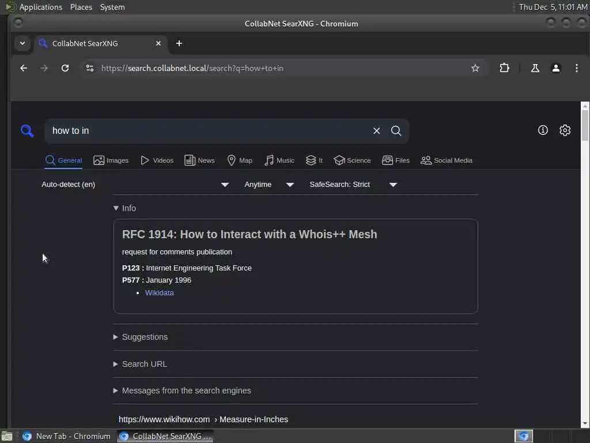Viewport: 590px width, 443px height.
Task: Click the SearXNG magnifier logo
Action: pos(27,131)
